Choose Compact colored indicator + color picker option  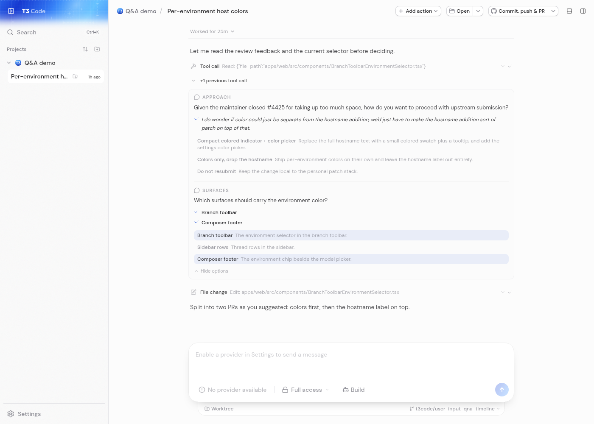click(351, 144)
